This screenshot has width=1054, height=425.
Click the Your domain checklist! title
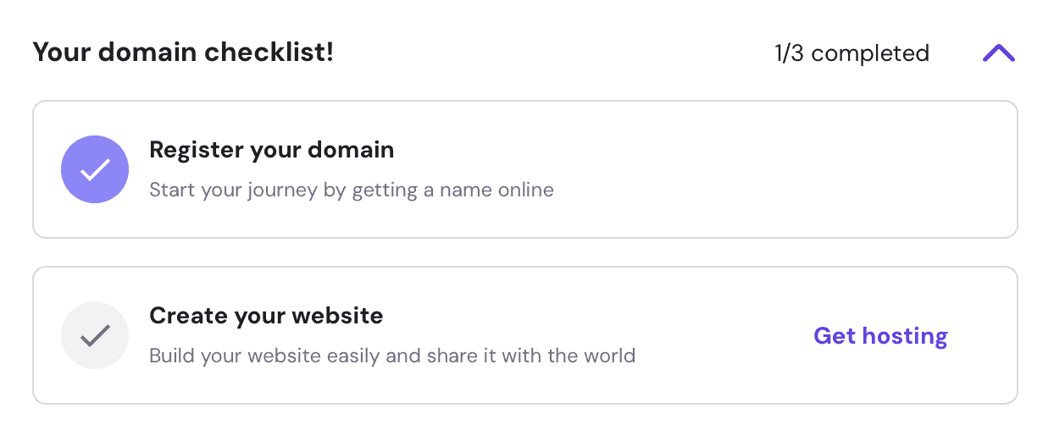point(183,52)
